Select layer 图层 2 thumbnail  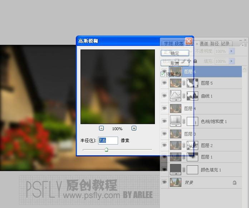pos(175,145)
